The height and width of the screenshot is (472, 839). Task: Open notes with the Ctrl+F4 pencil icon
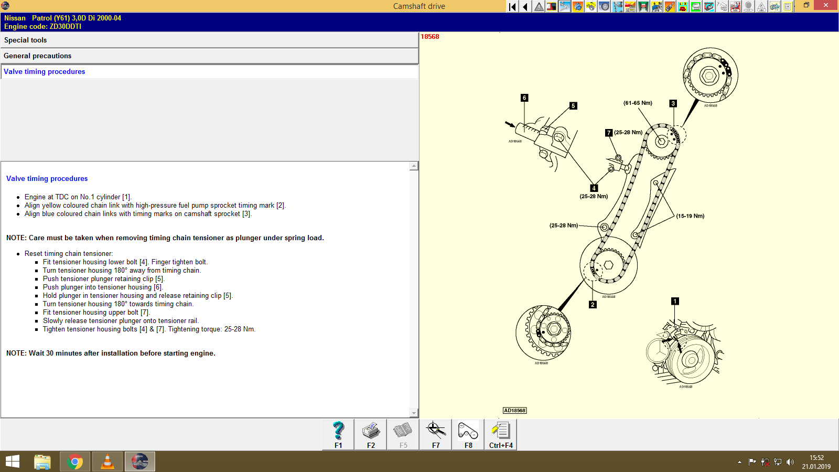[501, 434]
